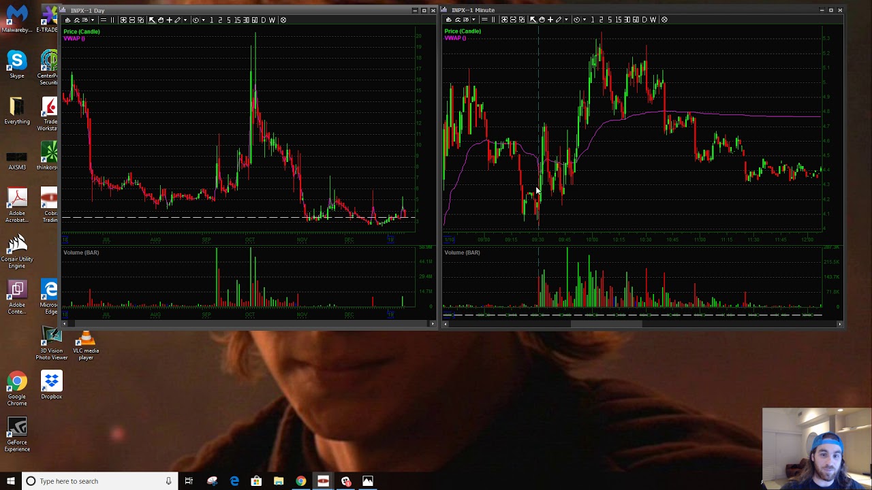Open studies dropdown arrow in Day chart toolbar
The width and height of the screenshot is (872, 490).
pyautogui.click(x=93, y=20)
